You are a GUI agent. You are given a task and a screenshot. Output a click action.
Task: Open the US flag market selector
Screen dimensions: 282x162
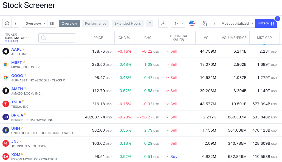192,23
